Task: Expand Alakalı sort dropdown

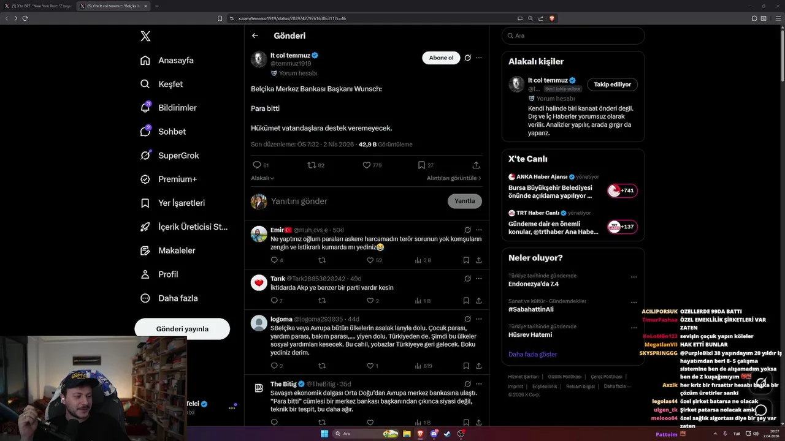Action: [262, 178]
